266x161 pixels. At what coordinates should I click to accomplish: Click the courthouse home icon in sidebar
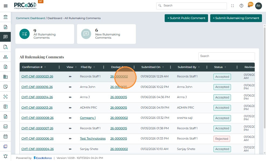coord(5,17)
